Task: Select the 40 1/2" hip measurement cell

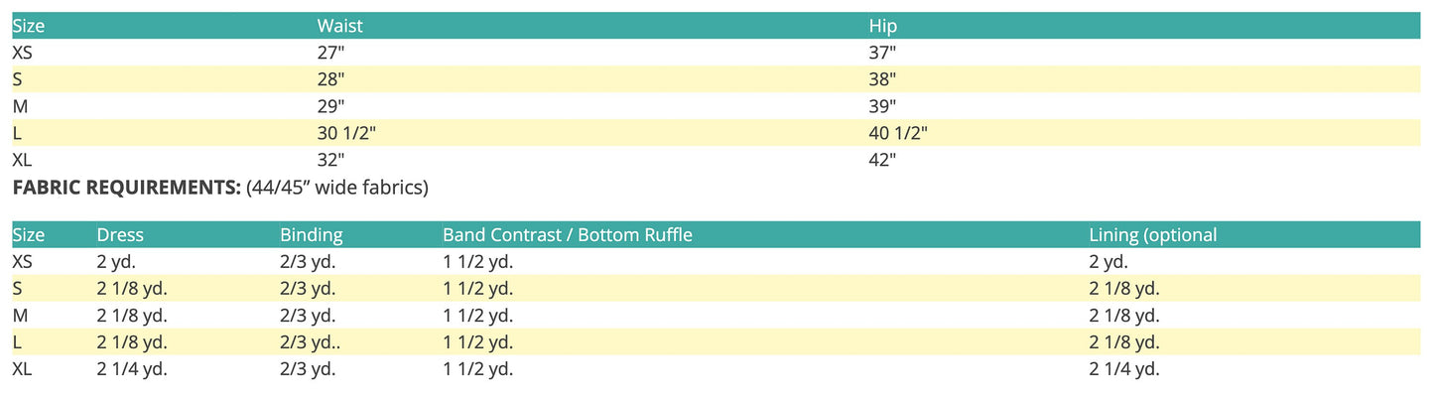Action: (898, 133)
